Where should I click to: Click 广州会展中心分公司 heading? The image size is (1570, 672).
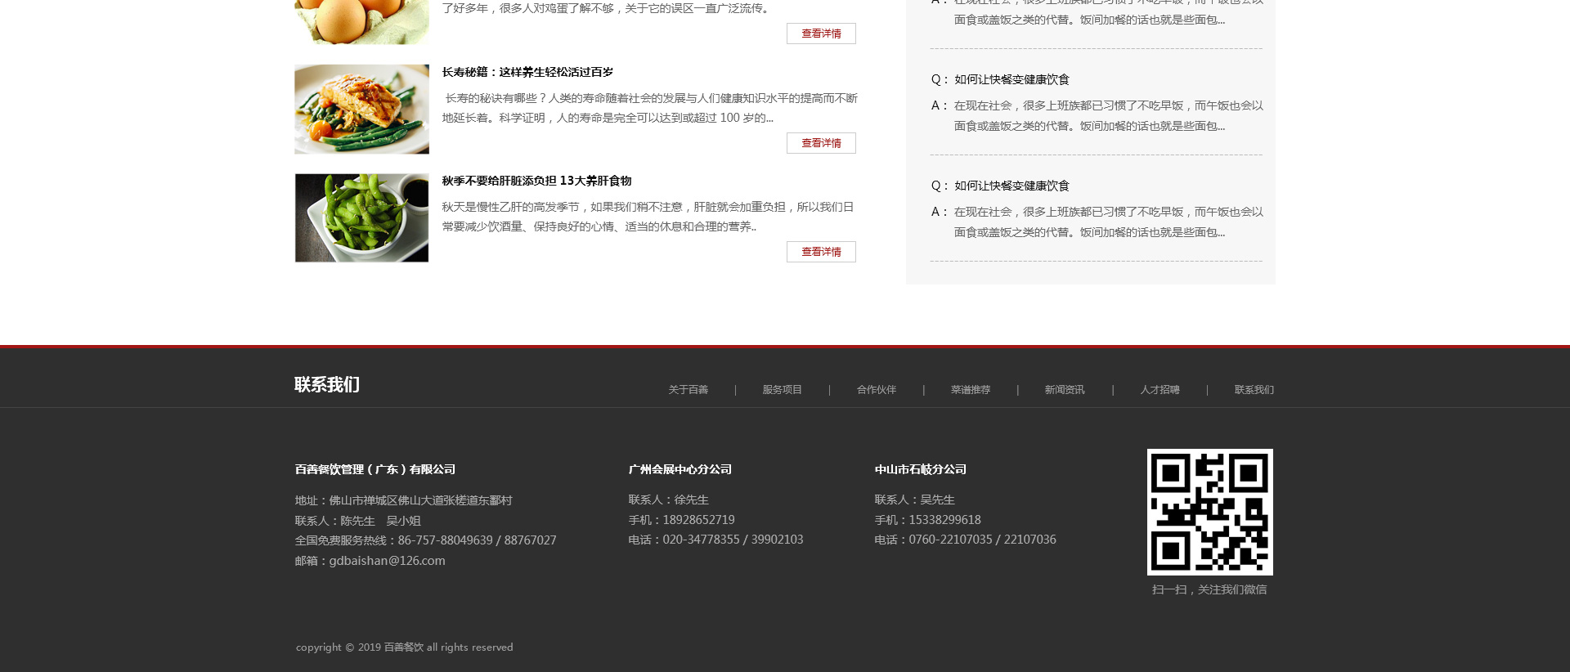point(680,469)
